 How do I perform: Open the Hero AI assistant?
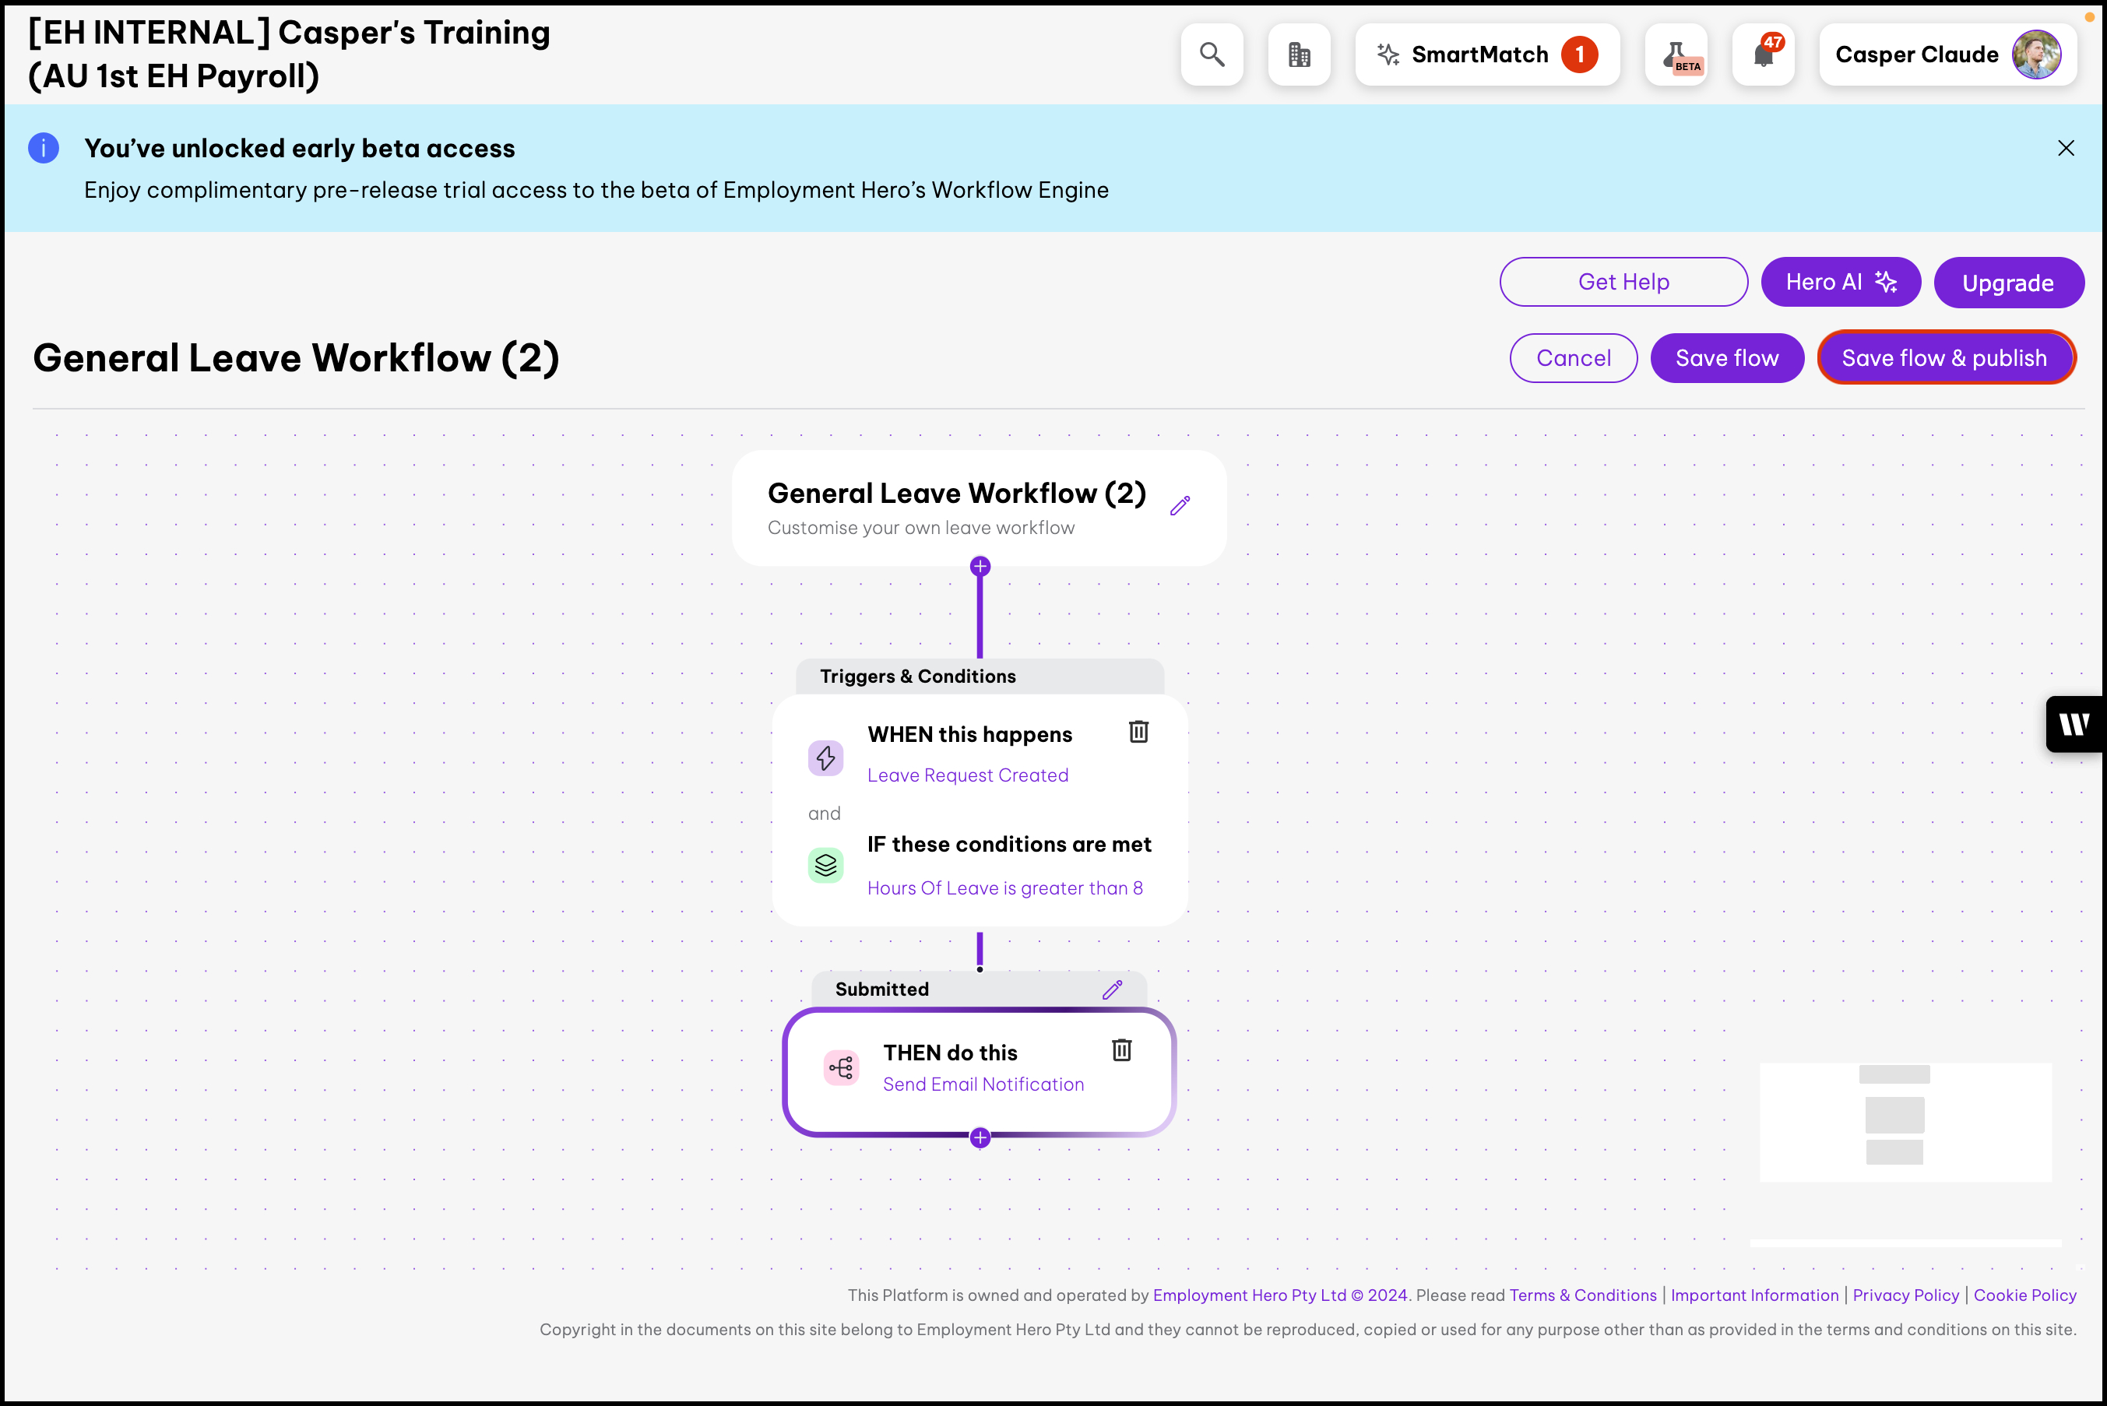(1840, 282)
